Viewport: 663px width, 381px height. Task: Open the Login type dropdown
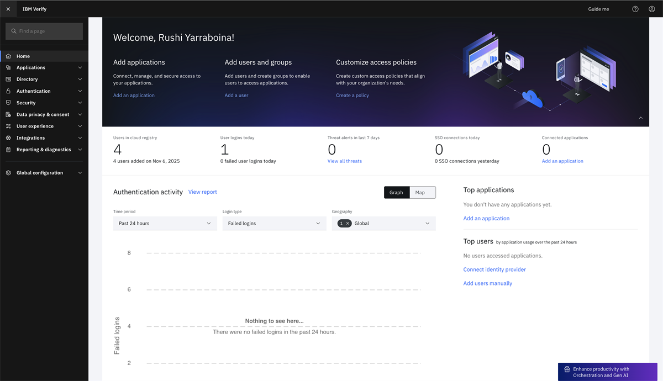point(274,223)
